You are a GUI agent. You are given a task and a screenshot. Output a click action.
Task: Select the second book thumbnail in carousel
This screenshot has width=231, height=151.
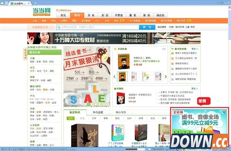click(x=134, y=76)
